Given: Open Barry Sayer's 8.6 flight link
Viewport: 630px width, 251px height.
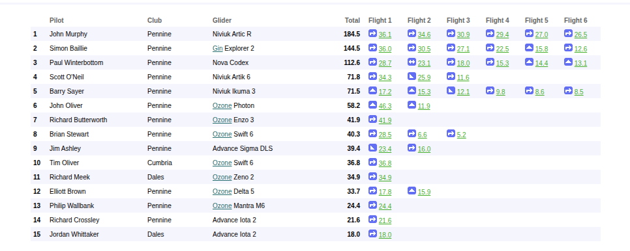Looking at the screenshot, I should [539, 92].
